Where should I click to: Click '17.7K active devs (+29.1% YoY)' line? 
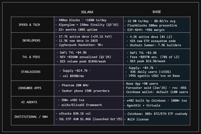click(x=84, y=37)
